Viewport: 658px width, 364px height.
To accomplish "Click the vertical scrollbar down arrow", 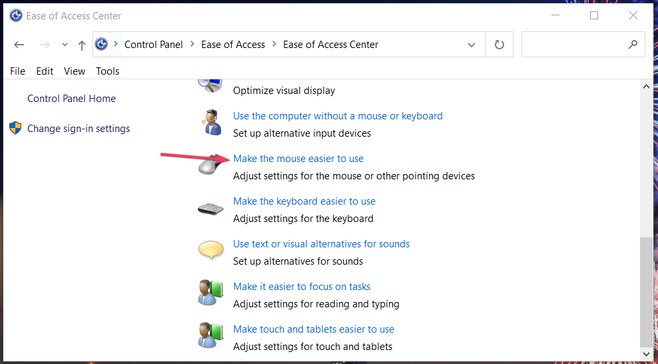I will (646, 353).
